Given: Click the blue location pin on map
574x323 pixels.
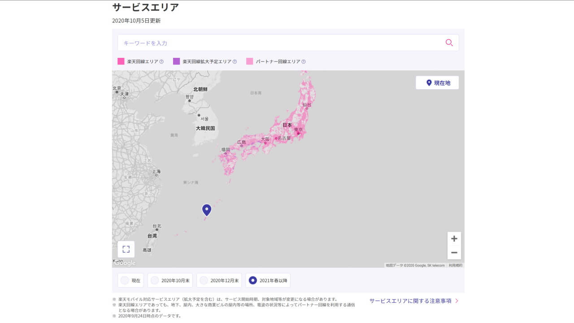Looking at the screenshot, I should 206,210.
